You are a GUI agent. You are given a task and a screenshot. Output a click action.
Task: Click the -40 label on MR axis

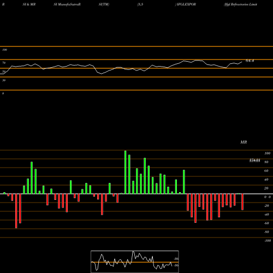pos(266,215)
